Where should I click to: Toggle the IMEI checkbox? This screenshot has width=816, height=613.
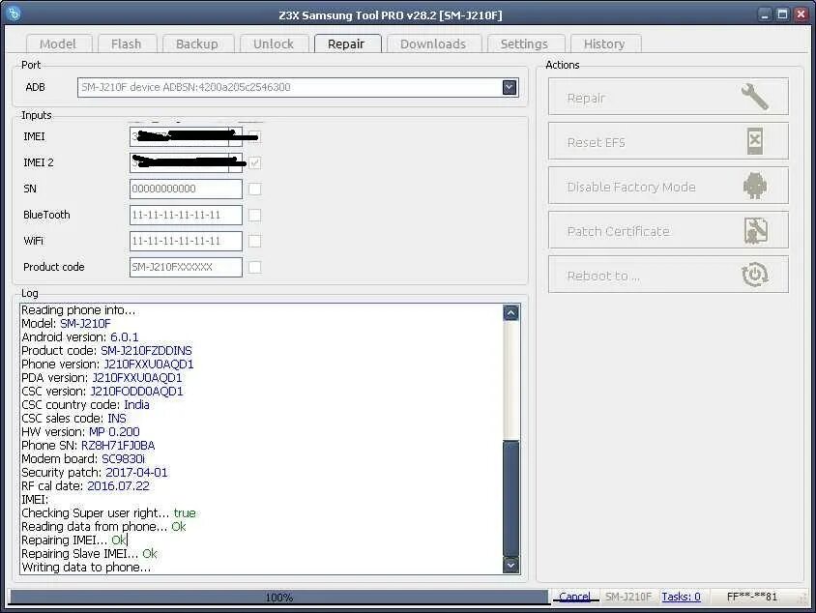pyautogui.click(x=254, y=137)
